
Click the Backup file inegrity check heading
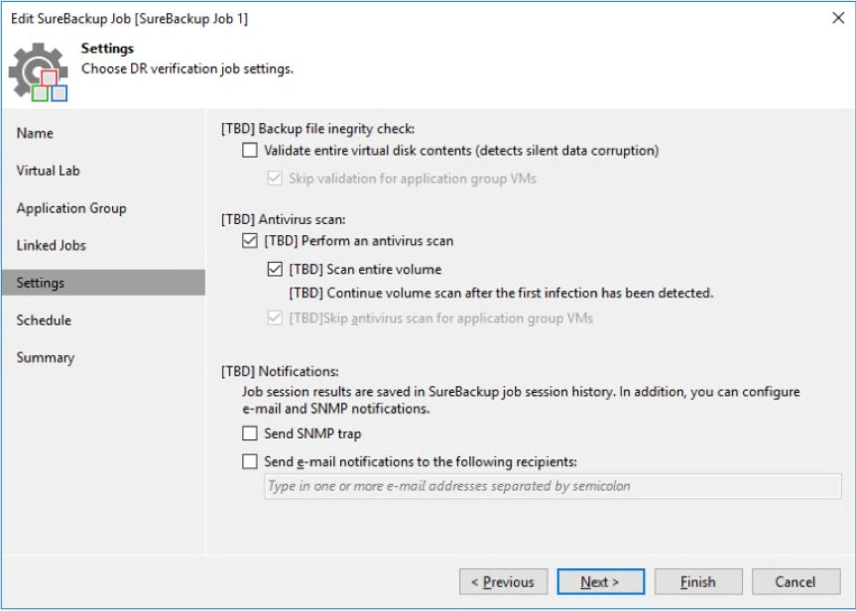[317, 129]
